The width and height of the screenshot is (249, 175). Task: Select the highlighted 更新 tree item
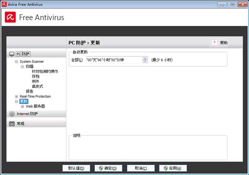[24, 101]
